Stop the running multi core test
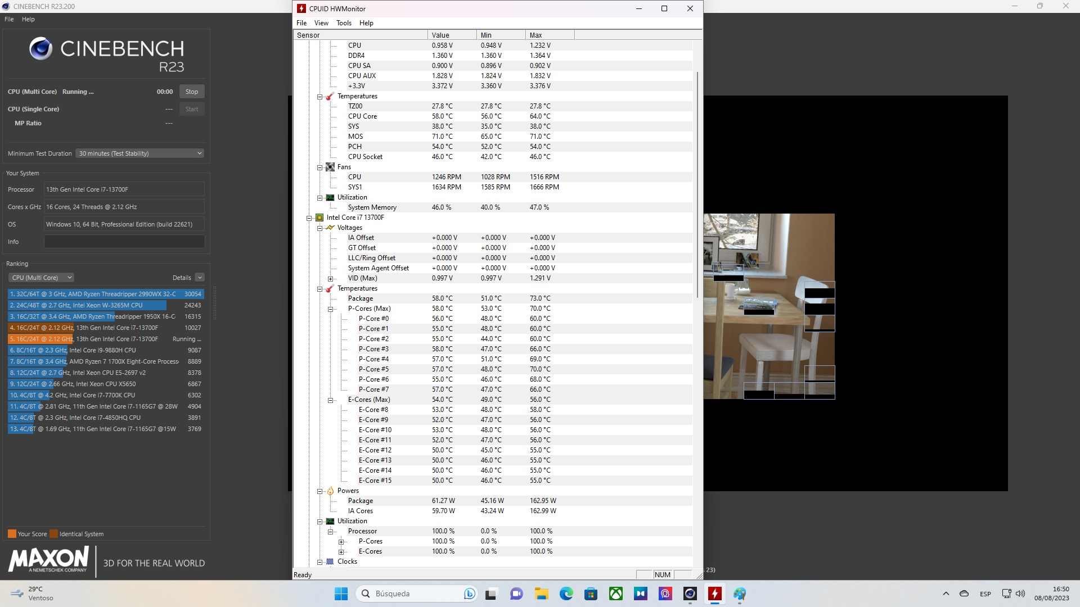This screenshot has height=607, width=1080. coord(192,92)
